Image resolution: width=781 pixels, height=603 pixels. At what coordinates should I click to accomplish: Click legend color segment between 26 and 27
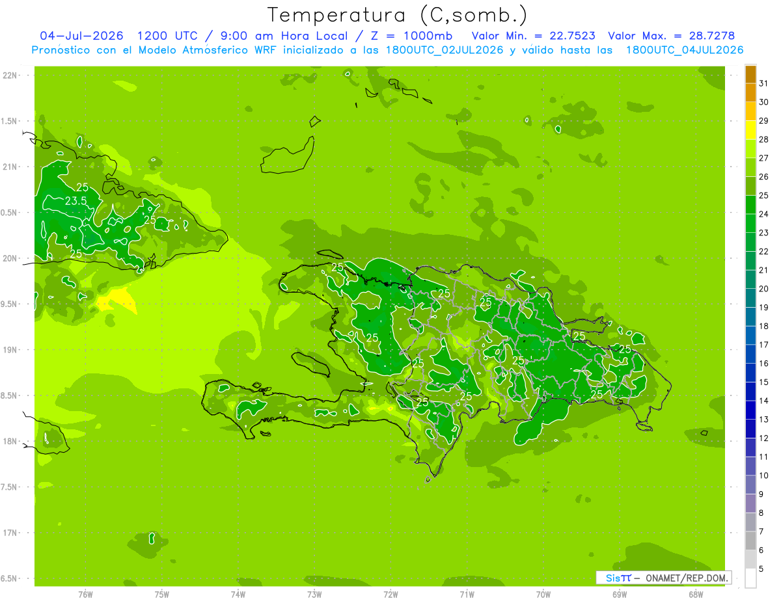click(x=750, y=167)
